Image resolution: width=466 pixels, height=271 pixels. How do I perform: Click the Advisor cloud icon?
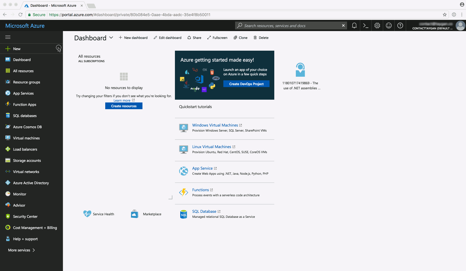click(x=8, y=205)
